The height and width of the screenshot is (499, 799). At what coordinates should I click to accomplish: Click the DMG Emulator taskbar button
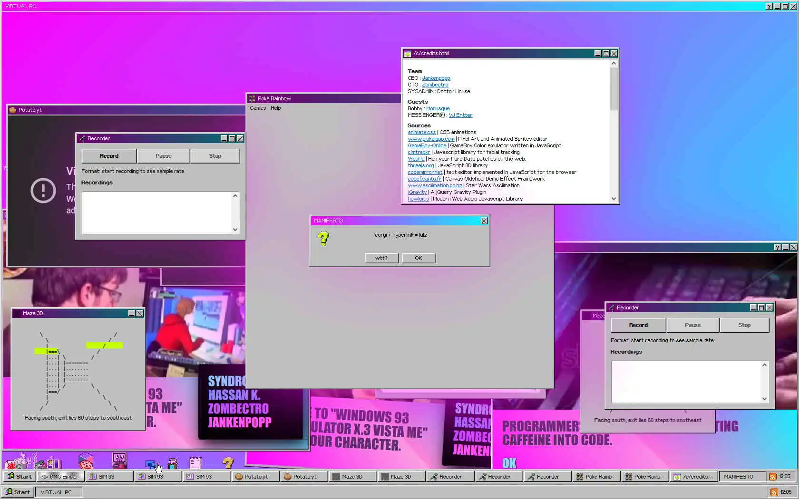pos(61,477)
